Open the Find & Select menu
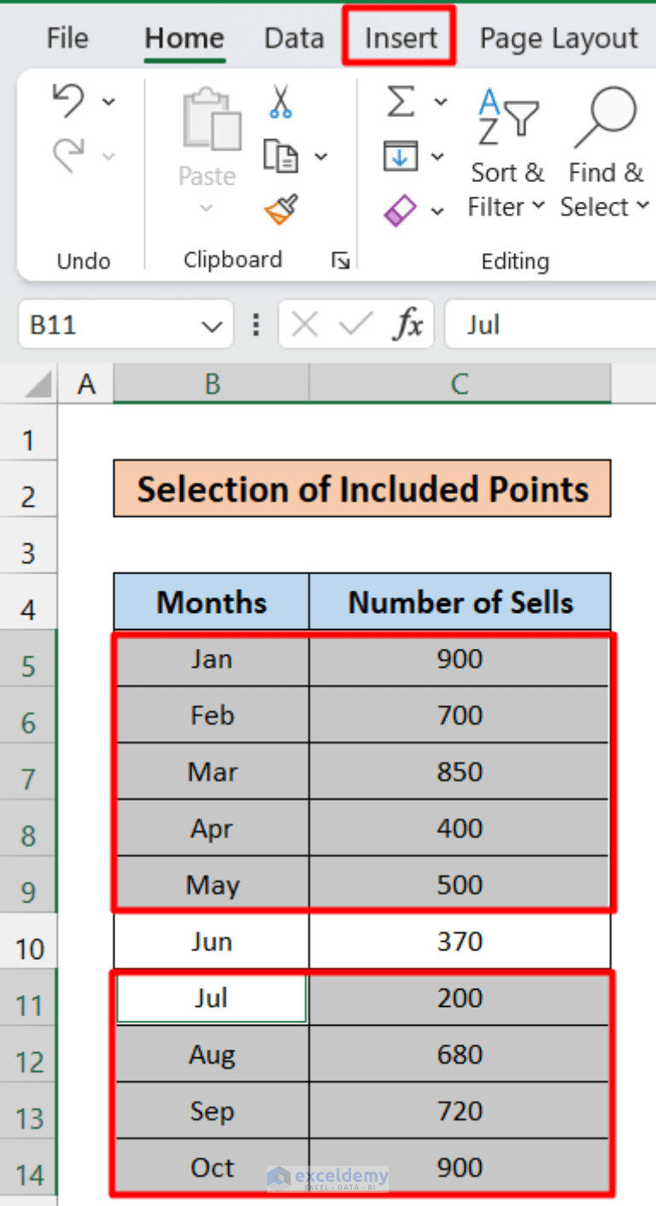656x1206 pixels. click(606, 154)
